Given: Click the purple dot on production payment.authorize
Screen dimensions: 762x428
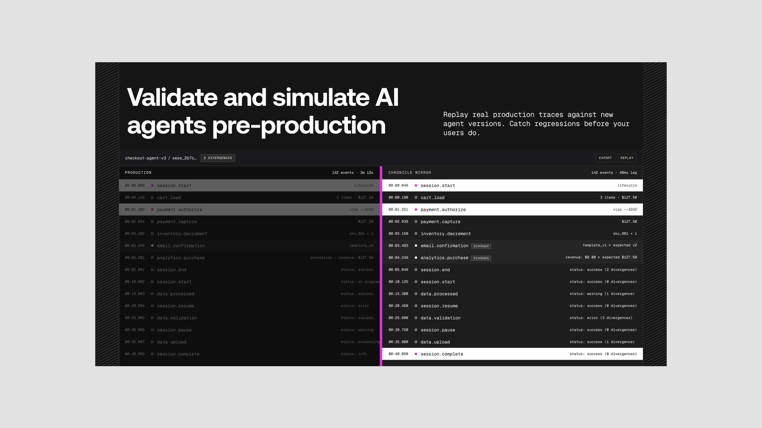Looking at the screenshot, I should [152, 210].
